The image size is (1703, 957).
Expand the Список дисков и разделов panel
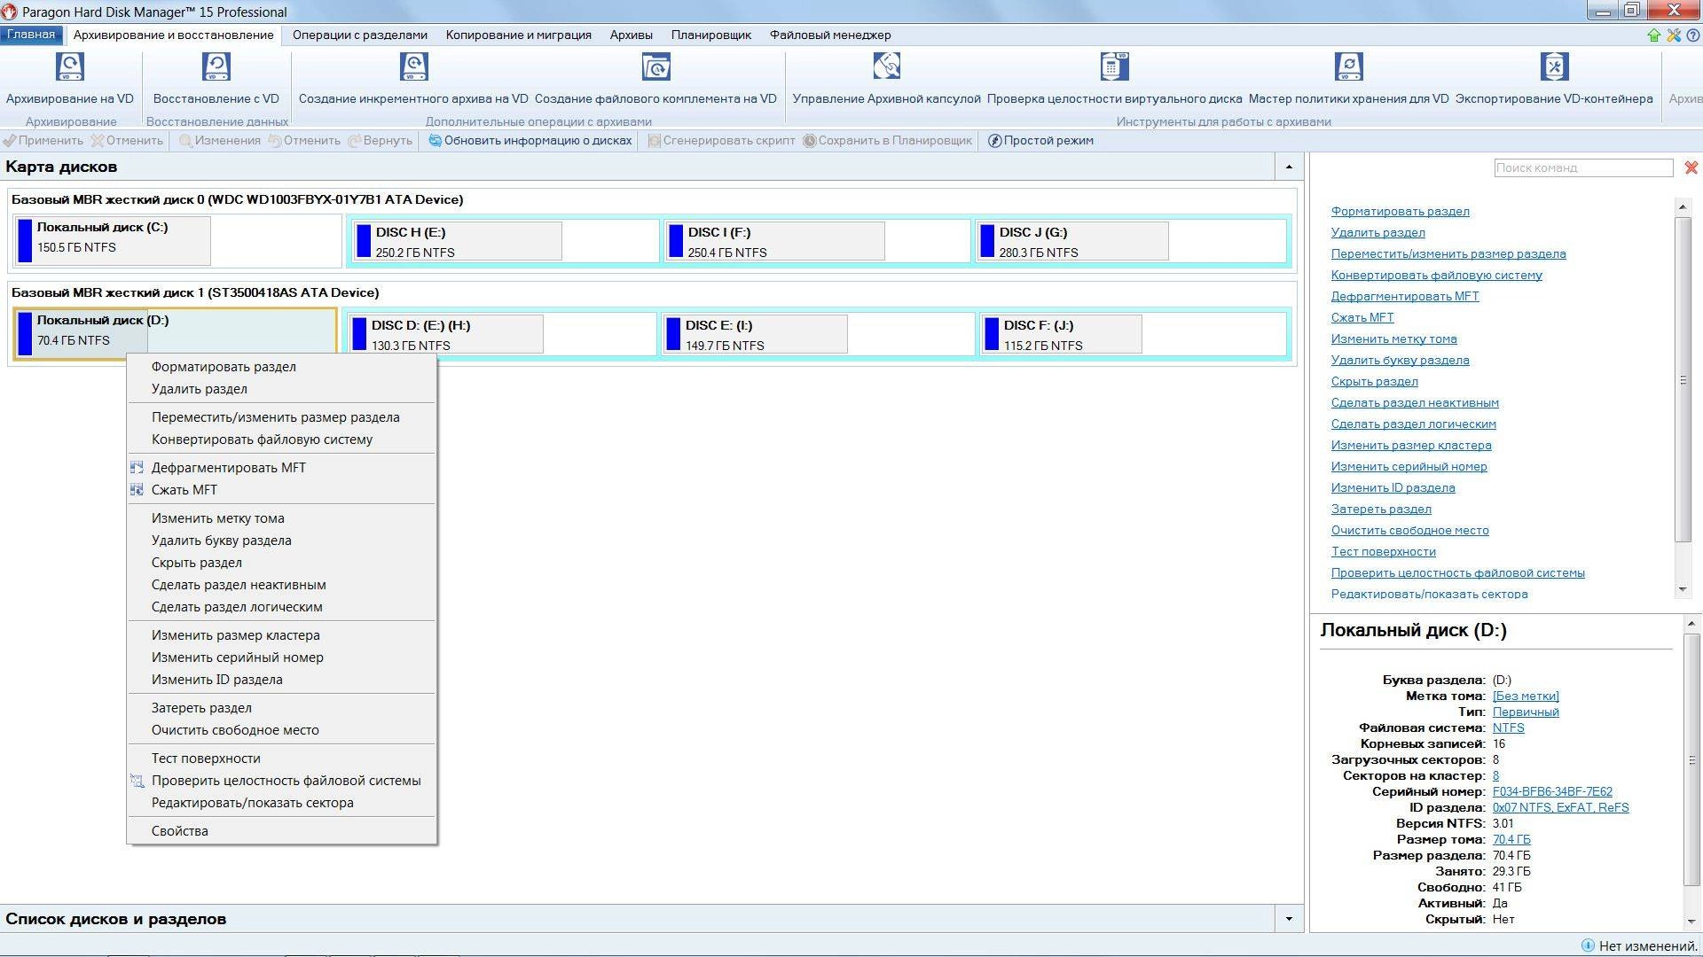click(1289, 919)
